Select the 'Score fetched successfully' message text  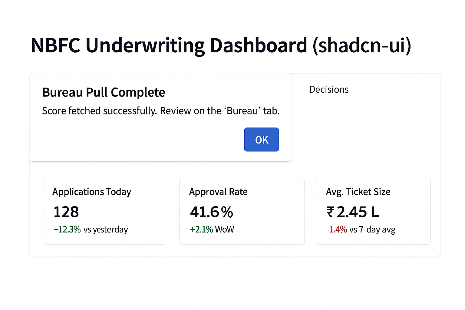point(100,111)
